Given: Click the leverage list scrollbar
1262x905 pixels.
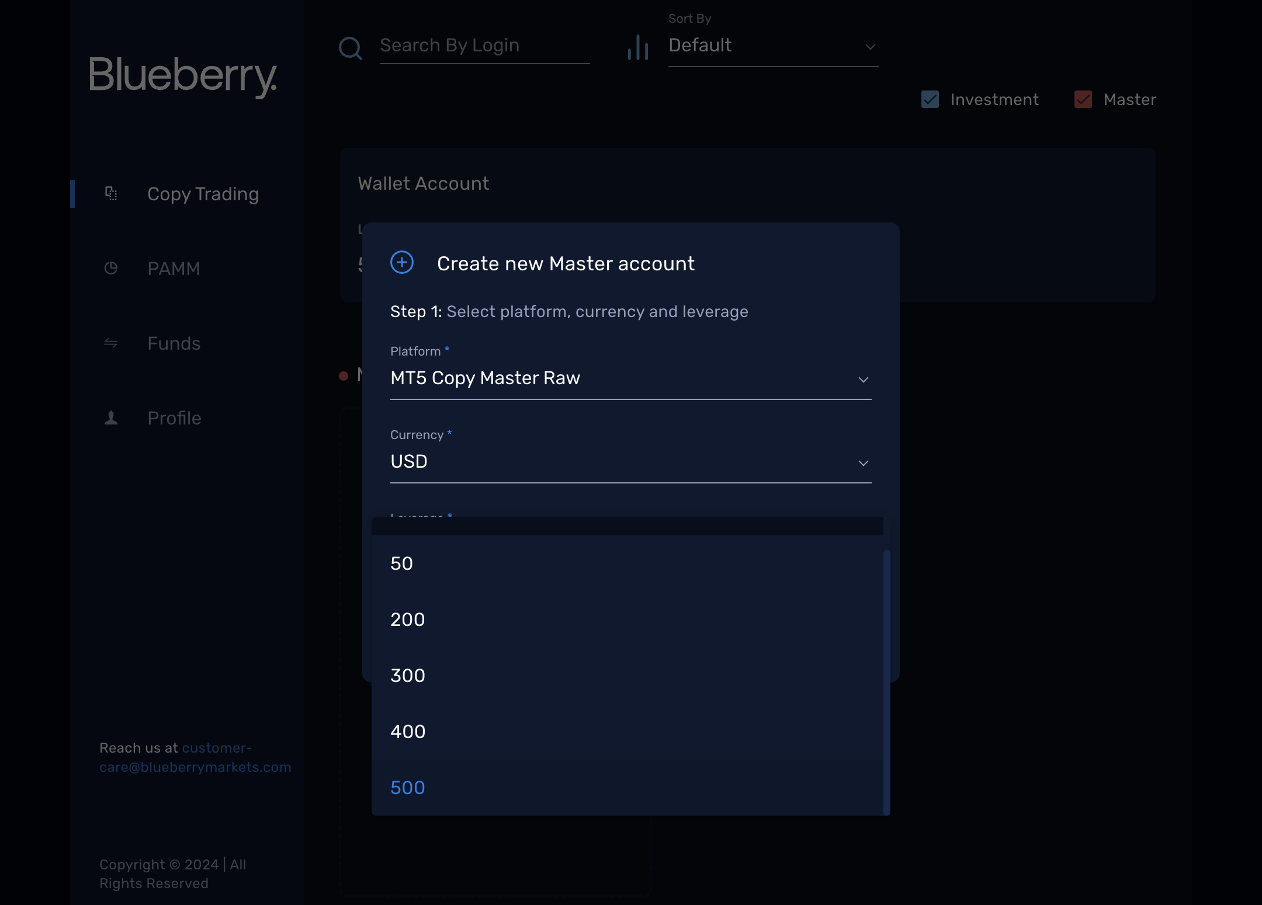Looking at the screenshot, I should (886, 682).
